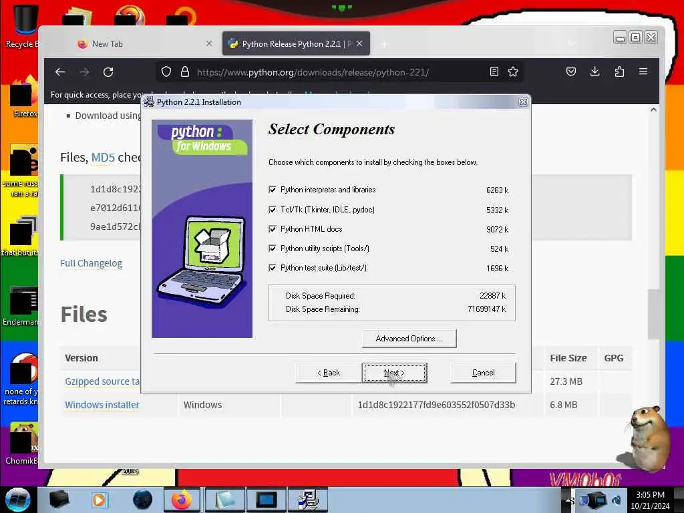Close the Python Release Python 2.2.1 tab
The width and height of the screenshot is (684, 513).
point(359,43)
